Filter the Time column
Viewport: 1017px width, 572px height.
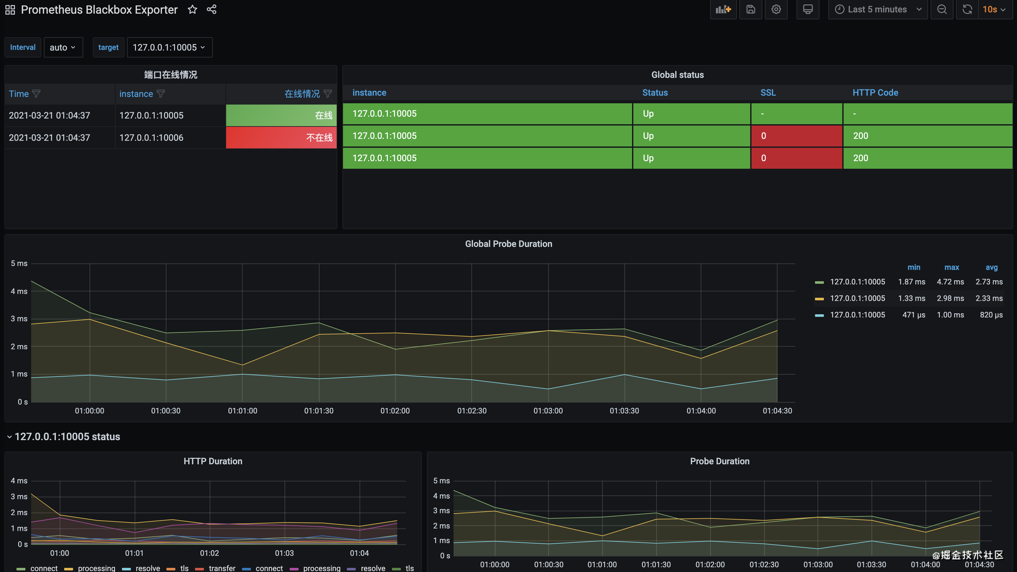tap(36, 94)
